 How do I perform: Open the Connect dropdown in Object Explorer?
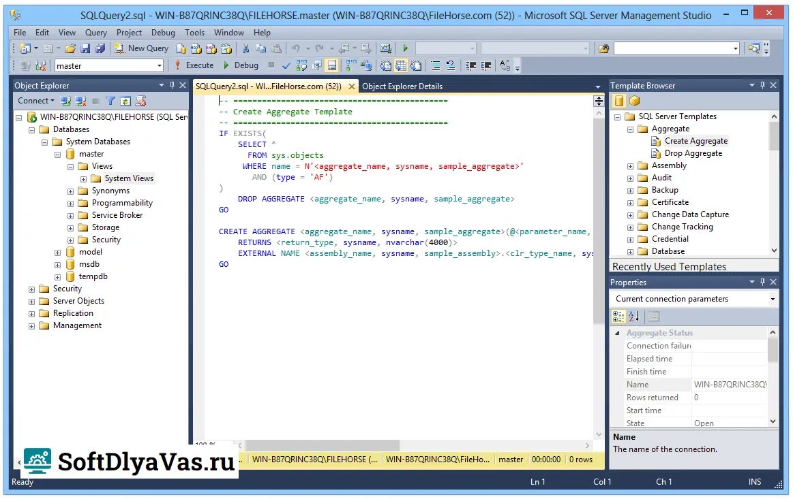36,101
